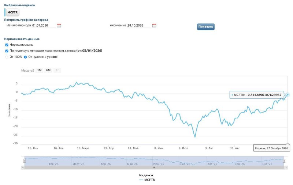
Task: Click the x-axis label 13. Апр
Action: tap(109, 148)
